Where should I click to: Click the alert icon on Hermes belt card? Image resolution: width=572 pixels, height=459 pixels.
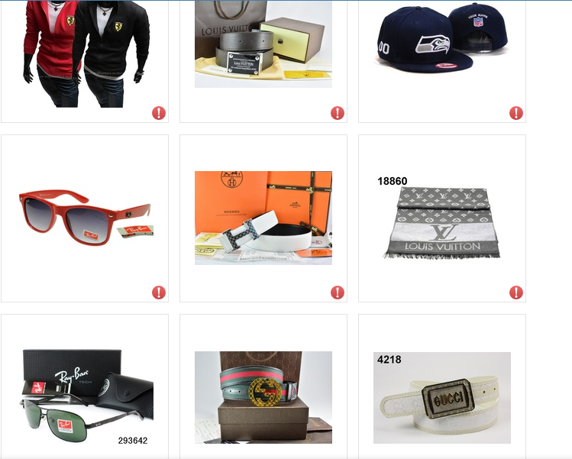338,293
